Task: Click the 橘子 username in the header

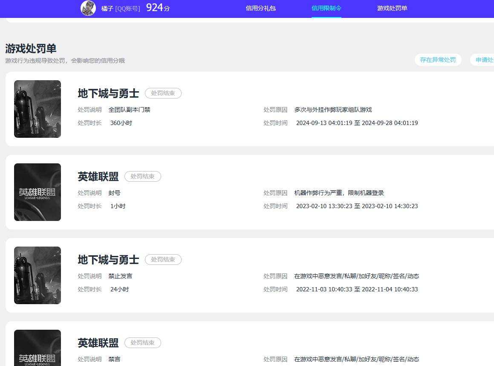Action: 107,9
